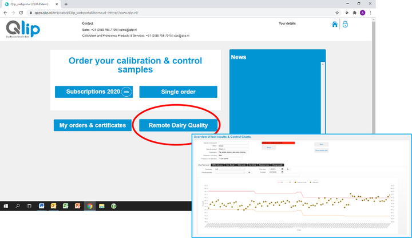Click Your details link
This screenshot has width=412, height=238.
click(287, 23)
